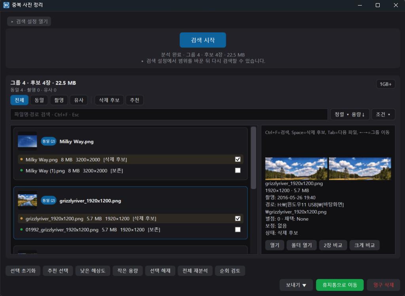The height and width of the screenshot is (296, 405).
Task: Click the 동일 (2) badge beside Milky Way.png
Action: [x=49, y=141]
